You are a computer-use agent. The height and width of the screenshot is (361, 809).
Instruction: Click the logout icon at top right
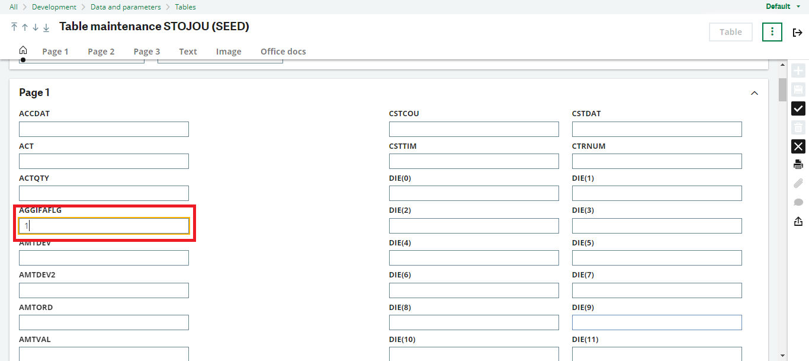[x=798, y=33]
